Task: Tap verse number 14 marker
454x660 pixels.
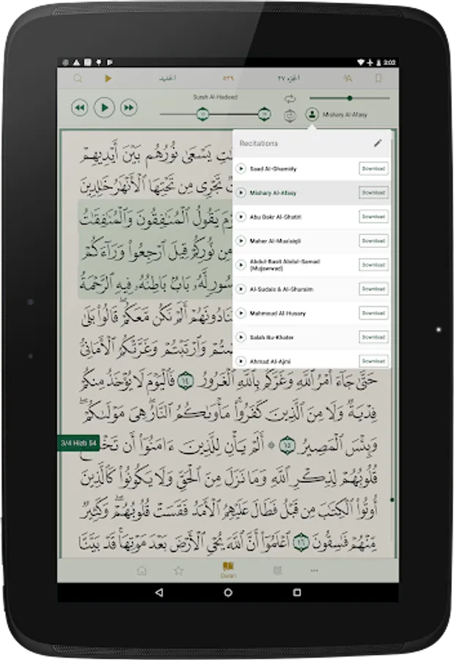Action: (x=185, y=381)
